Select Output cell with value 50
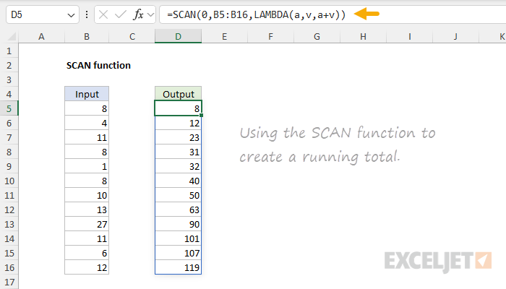Screen dimensions: 506x289 [178, 195]
